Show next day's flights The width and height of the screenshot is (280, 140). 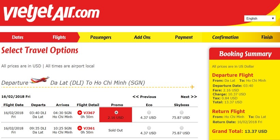pyautogui.click(x=189, y=97)
